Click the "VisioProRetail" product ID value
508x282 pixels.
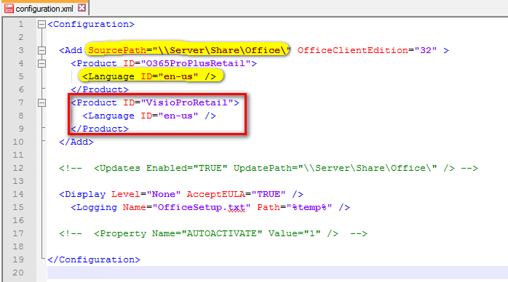187,102
